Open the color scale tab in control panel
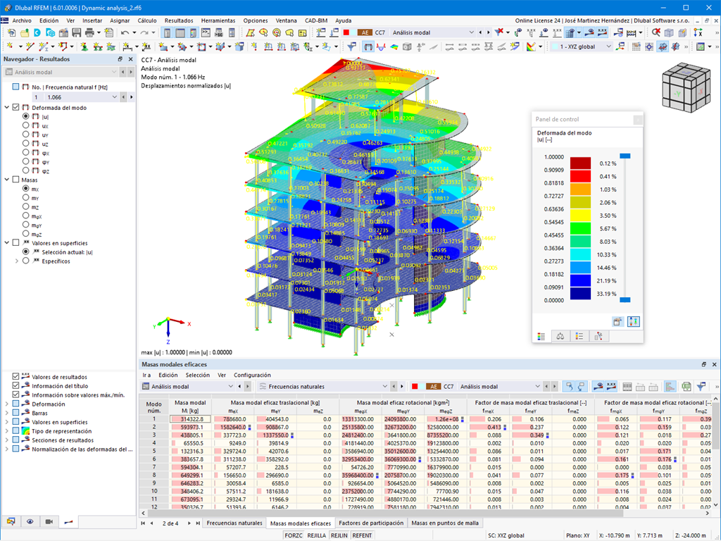 [x=541, y=336]
